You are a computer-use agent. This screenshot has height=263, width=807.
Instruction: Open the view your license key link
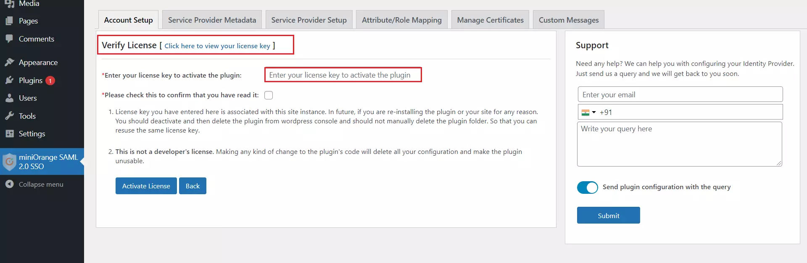click(217, 46)
